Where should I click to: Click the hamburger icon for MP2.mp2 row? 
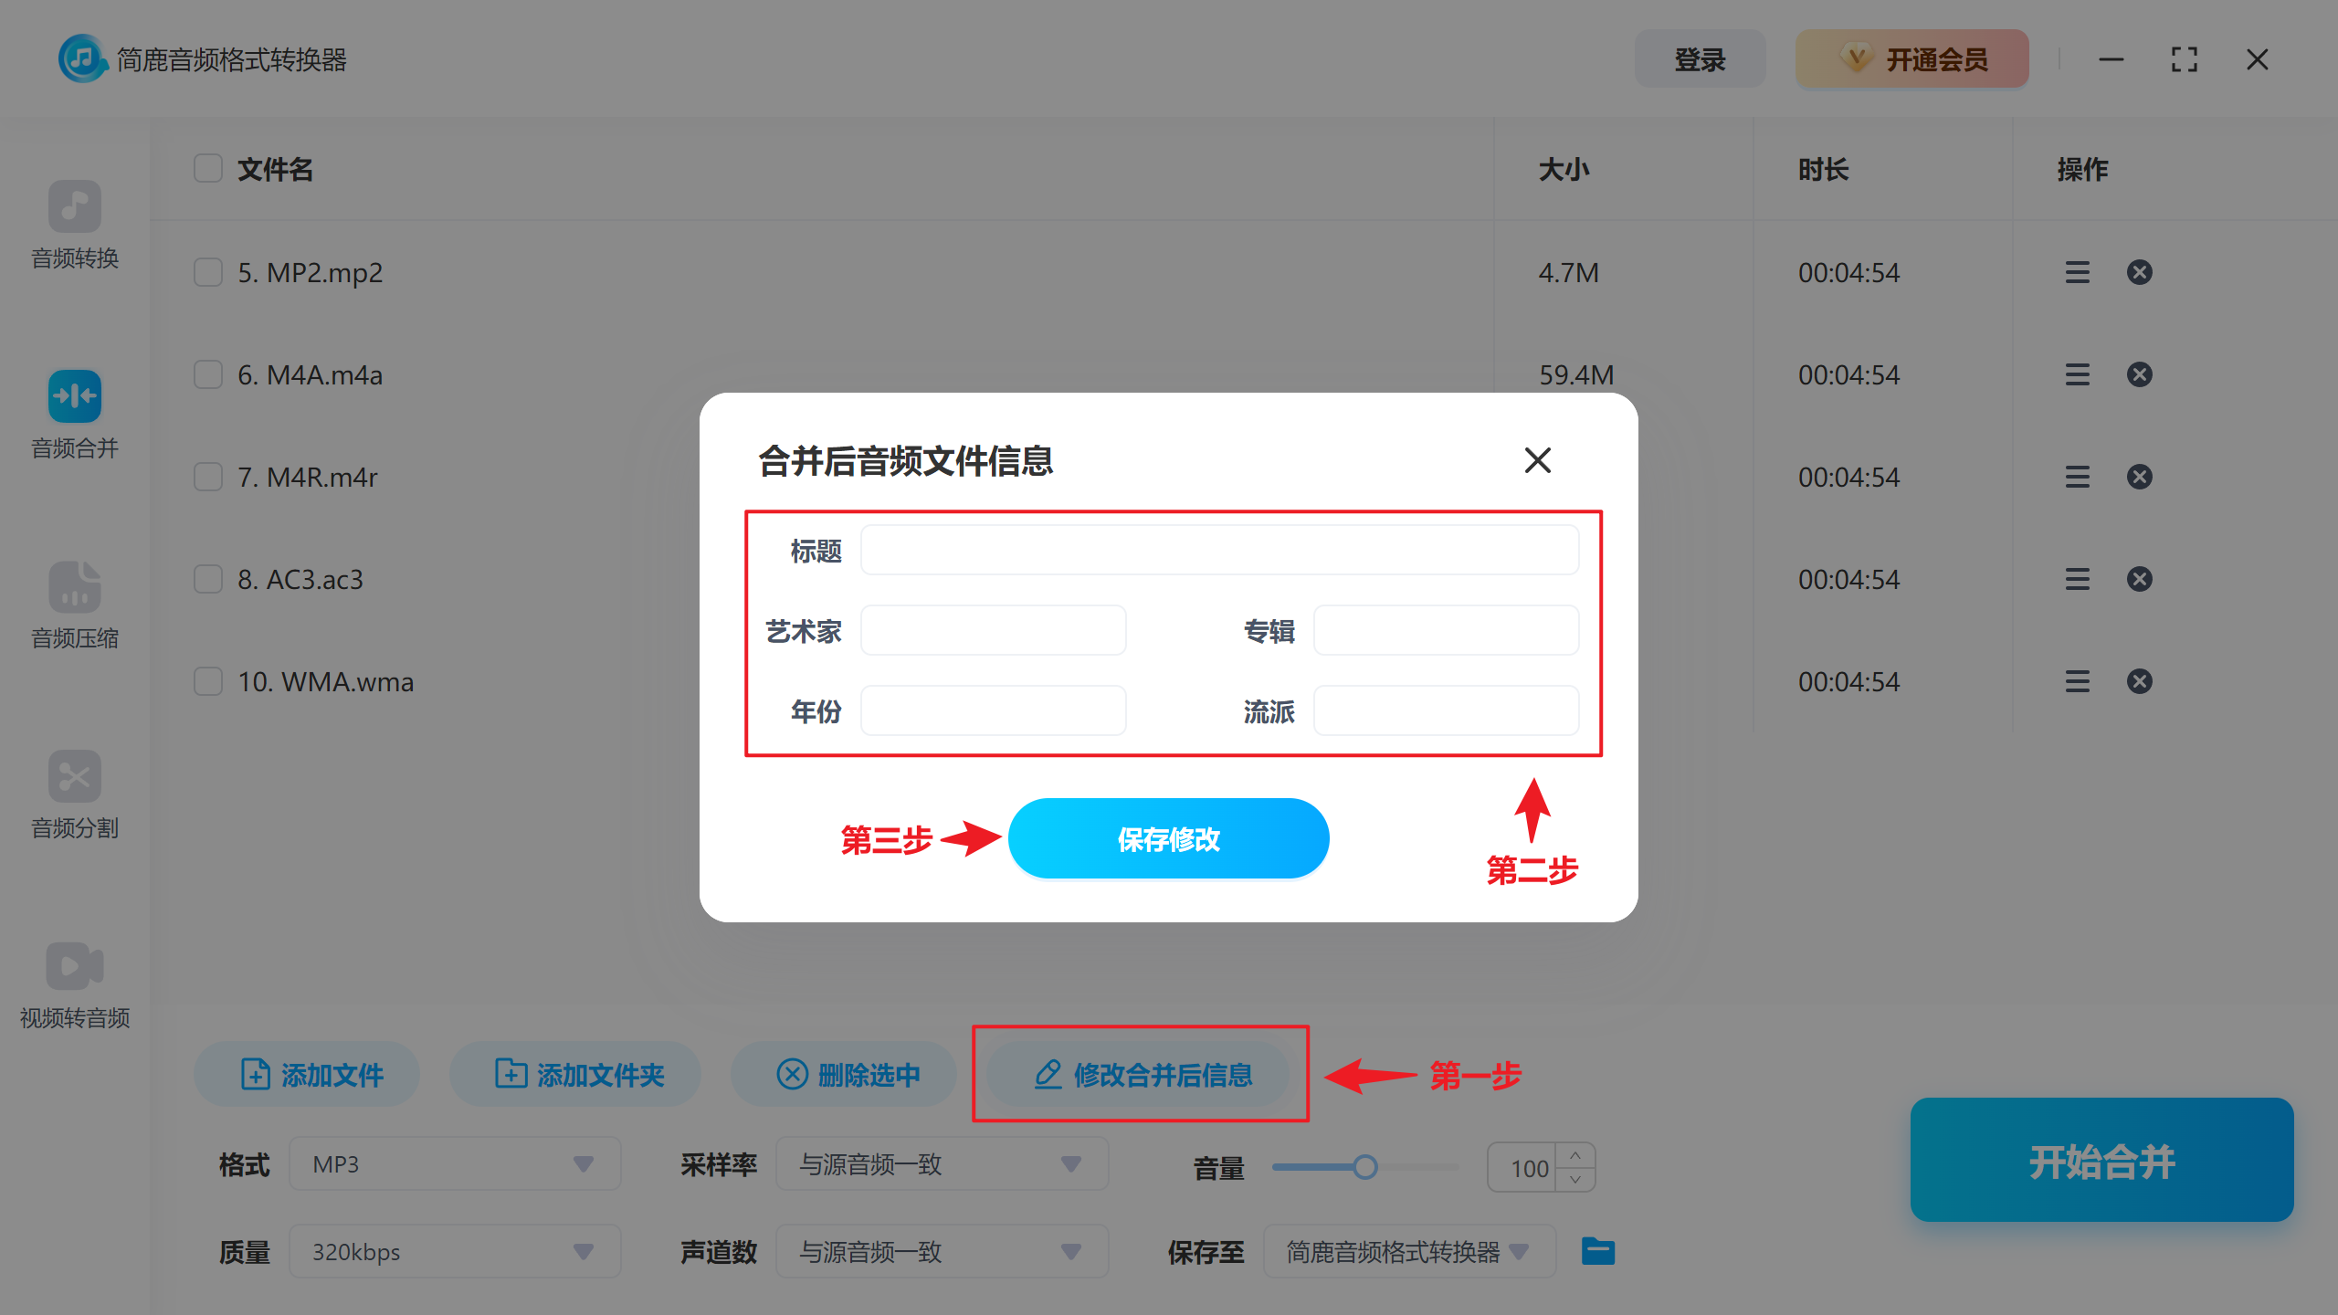[x=2077, y=271]
